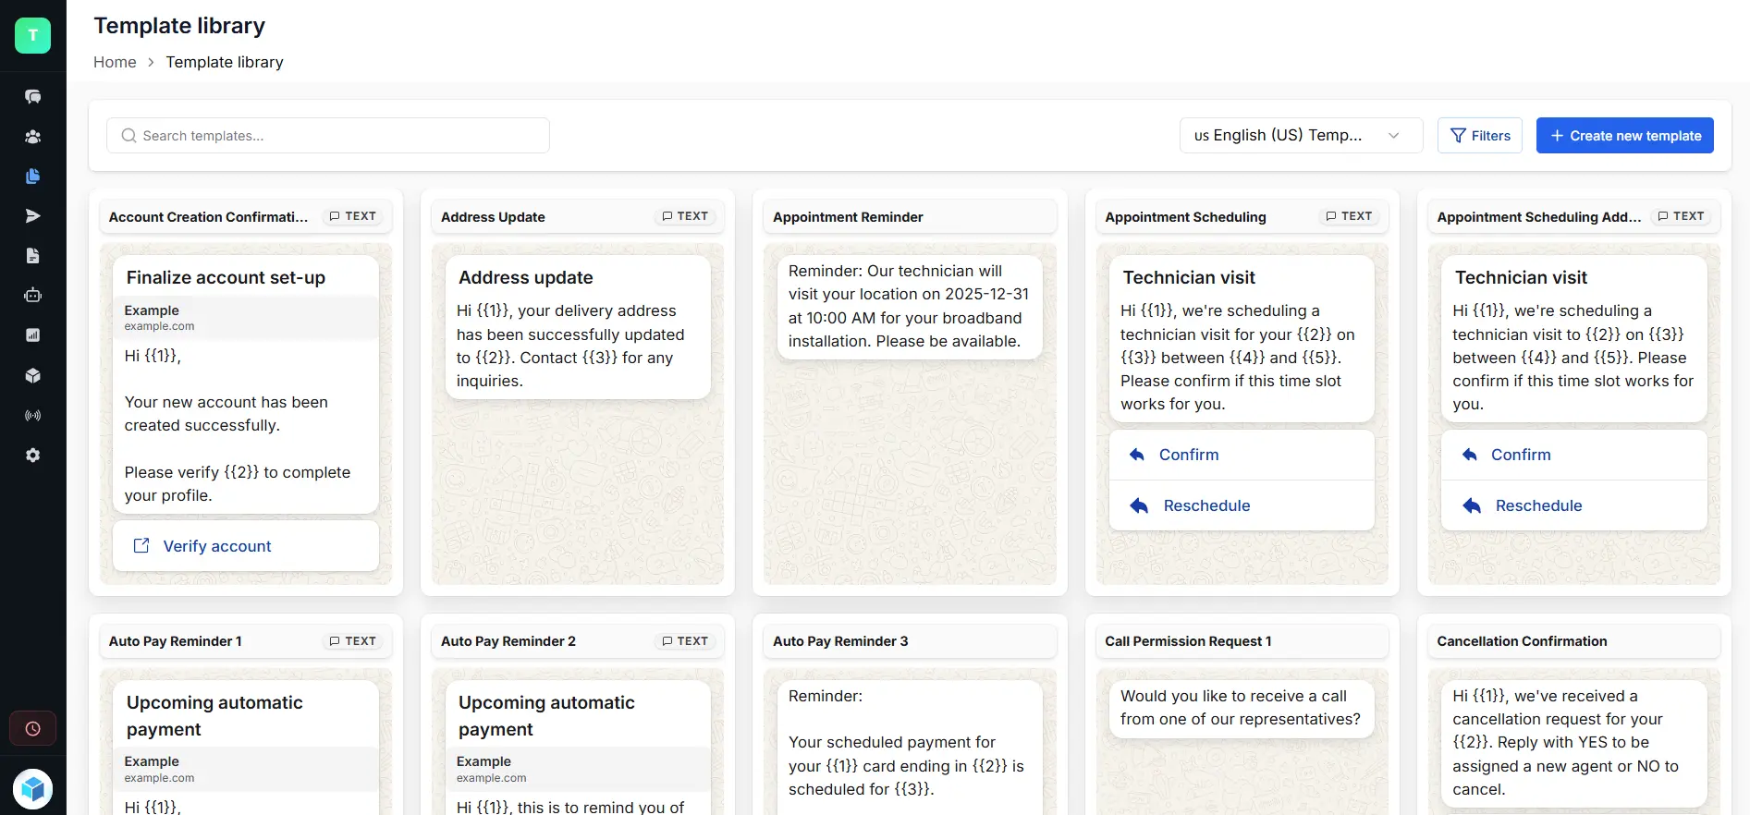This screenshot has height=815, width=1750.
Task: Click Verify account link in Account Creation card
Action: 217,546
